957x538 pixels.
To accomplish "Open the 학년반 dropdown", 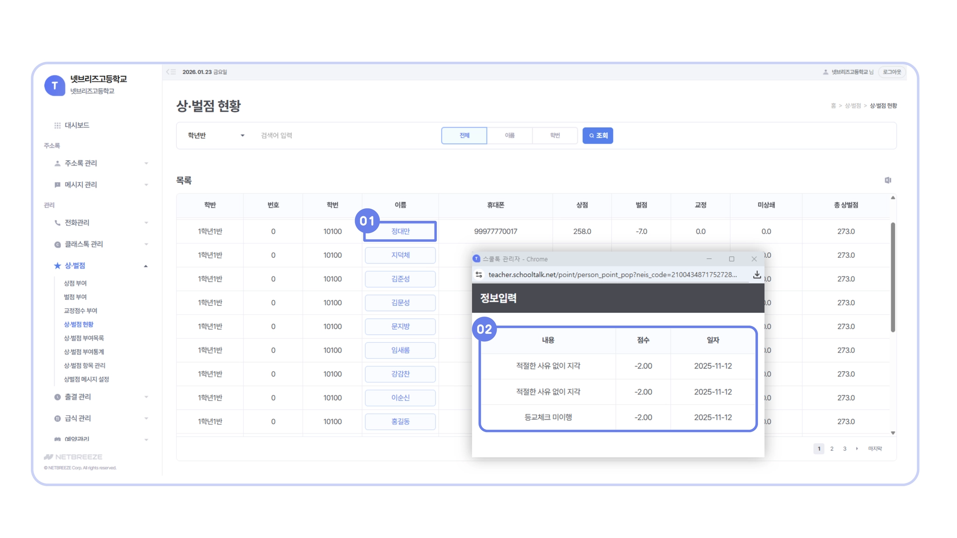I will pyautogui.click(x=216, y=135).
